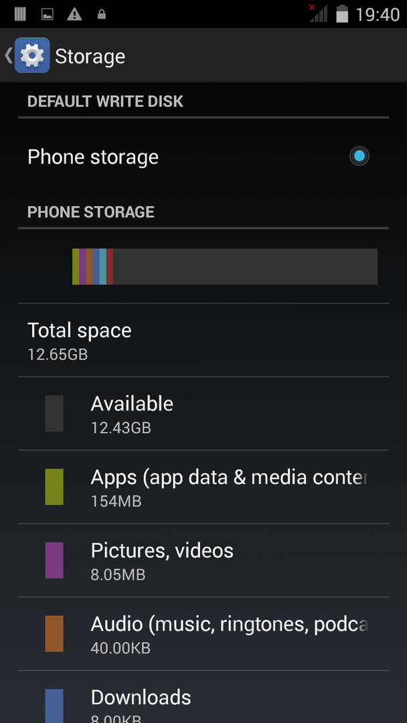This screenshot has height=723, width=407.
Task: Tap the orange Audio color swatch
Action: point(54,633)
